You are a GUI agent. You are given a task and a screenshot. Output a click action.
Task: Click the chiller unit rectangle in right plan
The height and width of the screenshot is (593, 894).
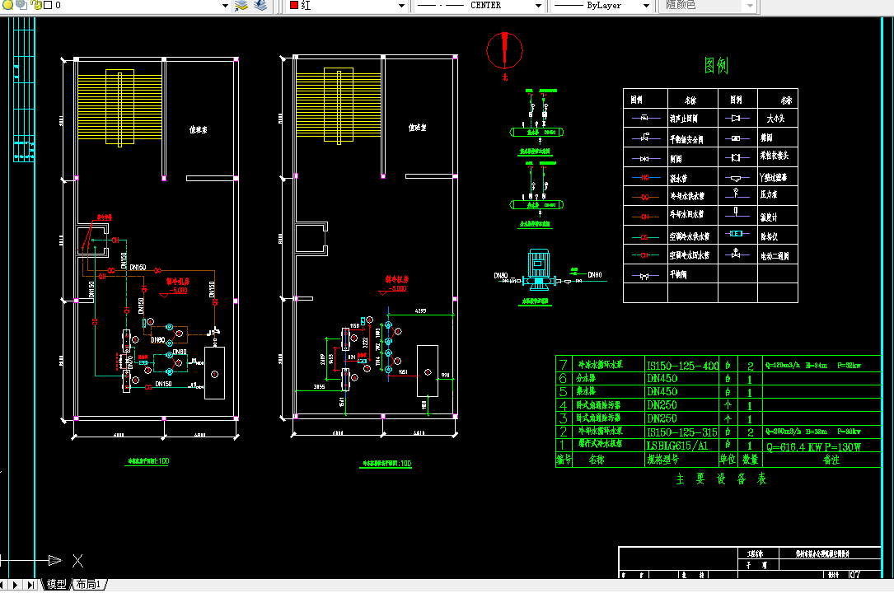click(x=428, y=371)
